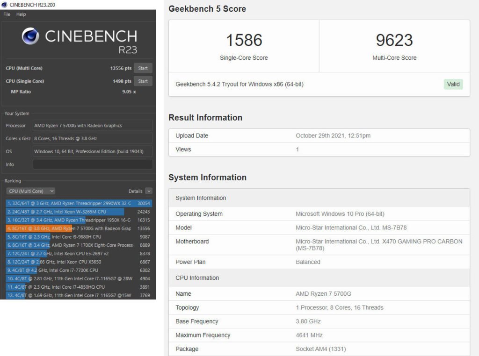Click the Details label in Ranking
Screen dimensions: 479x356
point(135,191)
